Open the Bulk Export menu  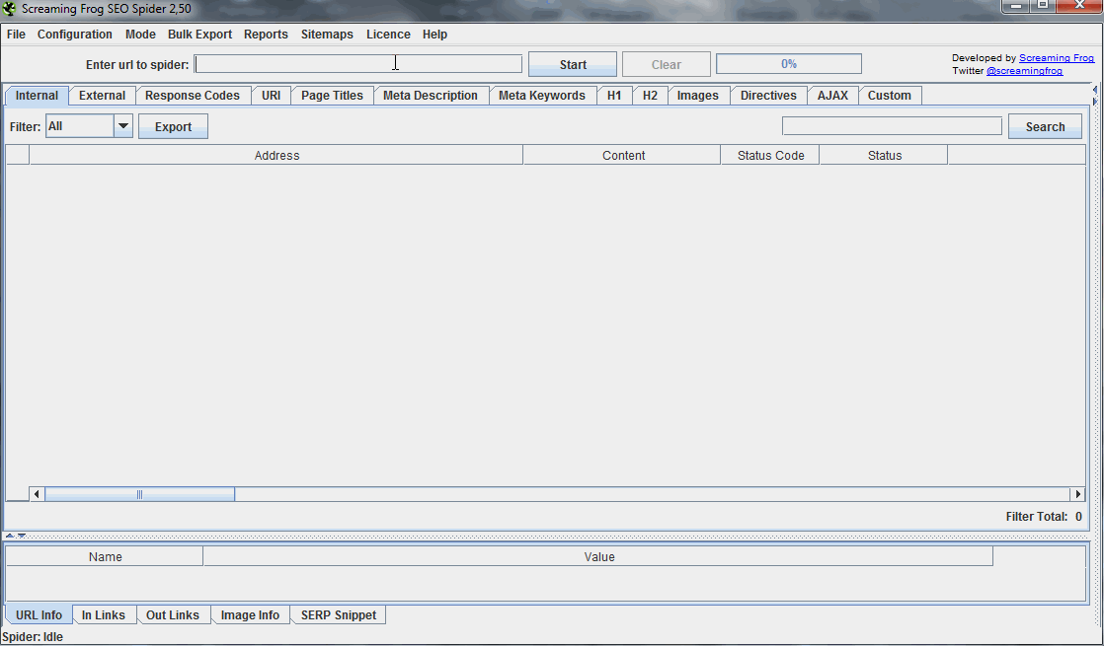pos(199,35)
